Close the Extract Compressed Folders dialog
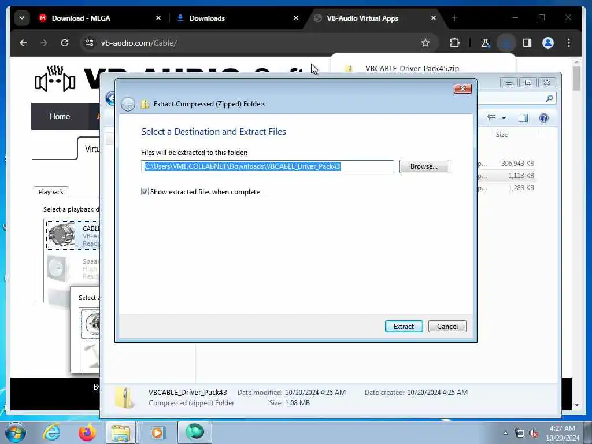This screenshot has width=592, height=444. point(462,88)
